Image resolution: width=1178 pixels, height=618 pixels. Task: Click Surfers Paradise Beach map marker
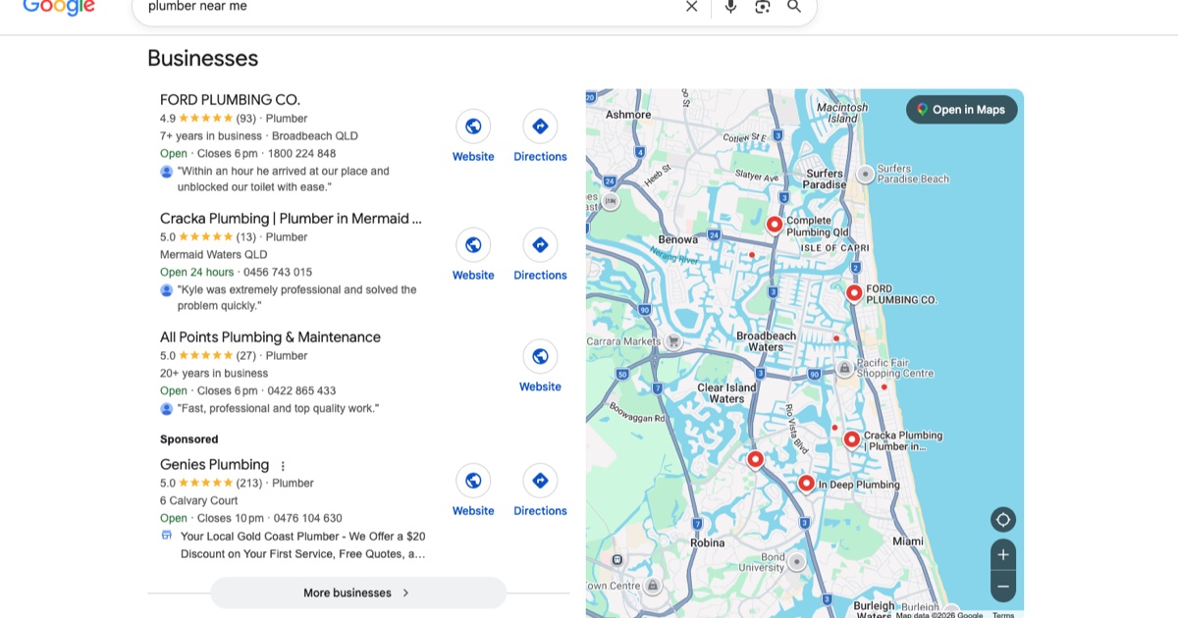coord(865,174)
